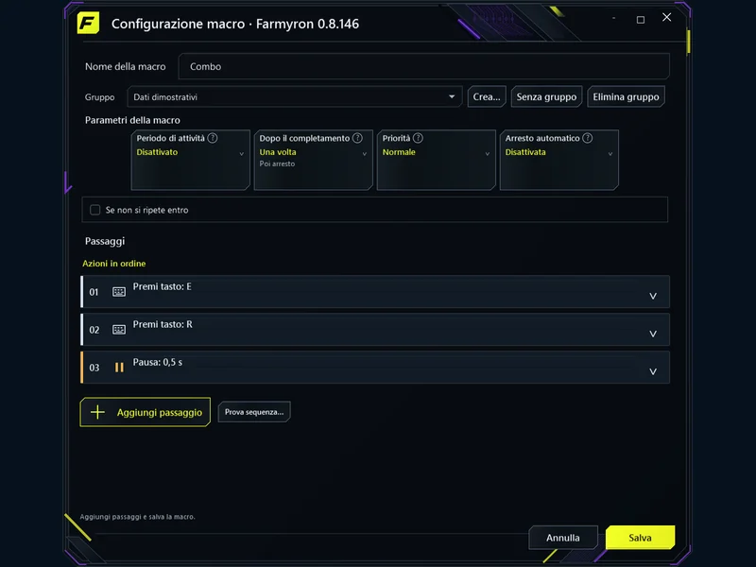Expand step 02 'Premi tasto: R'
This screenshot has height=567, width=756.
tap(653, 334)
